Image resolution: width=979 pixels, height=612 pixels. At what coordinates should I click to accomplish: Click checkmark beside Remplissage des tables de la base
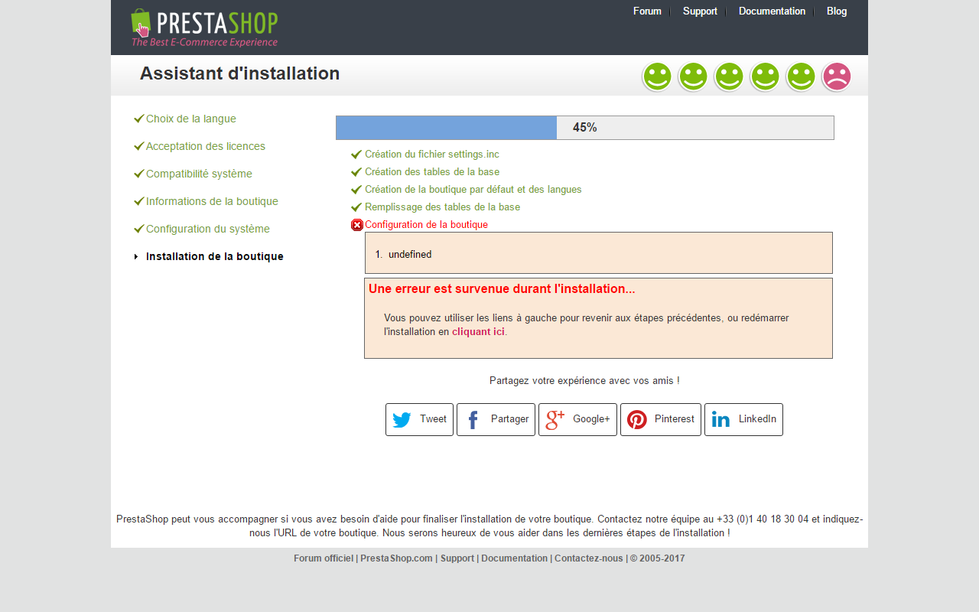coord(356,207)
